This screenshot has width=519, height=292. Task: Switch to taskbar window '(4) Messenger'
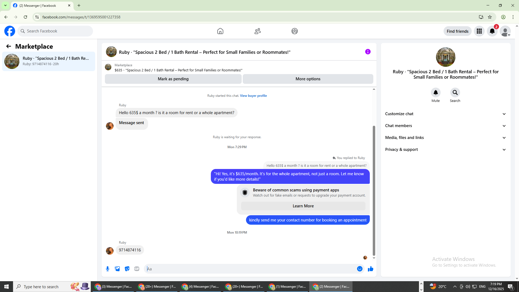(201, 287)
